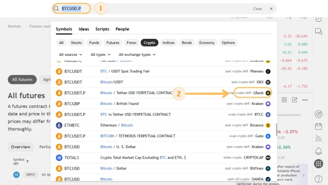Image resolution: width=328 pixels, height=185 pixels.
Task: Open the help question mark icon
Action: (x=318, y=179)
